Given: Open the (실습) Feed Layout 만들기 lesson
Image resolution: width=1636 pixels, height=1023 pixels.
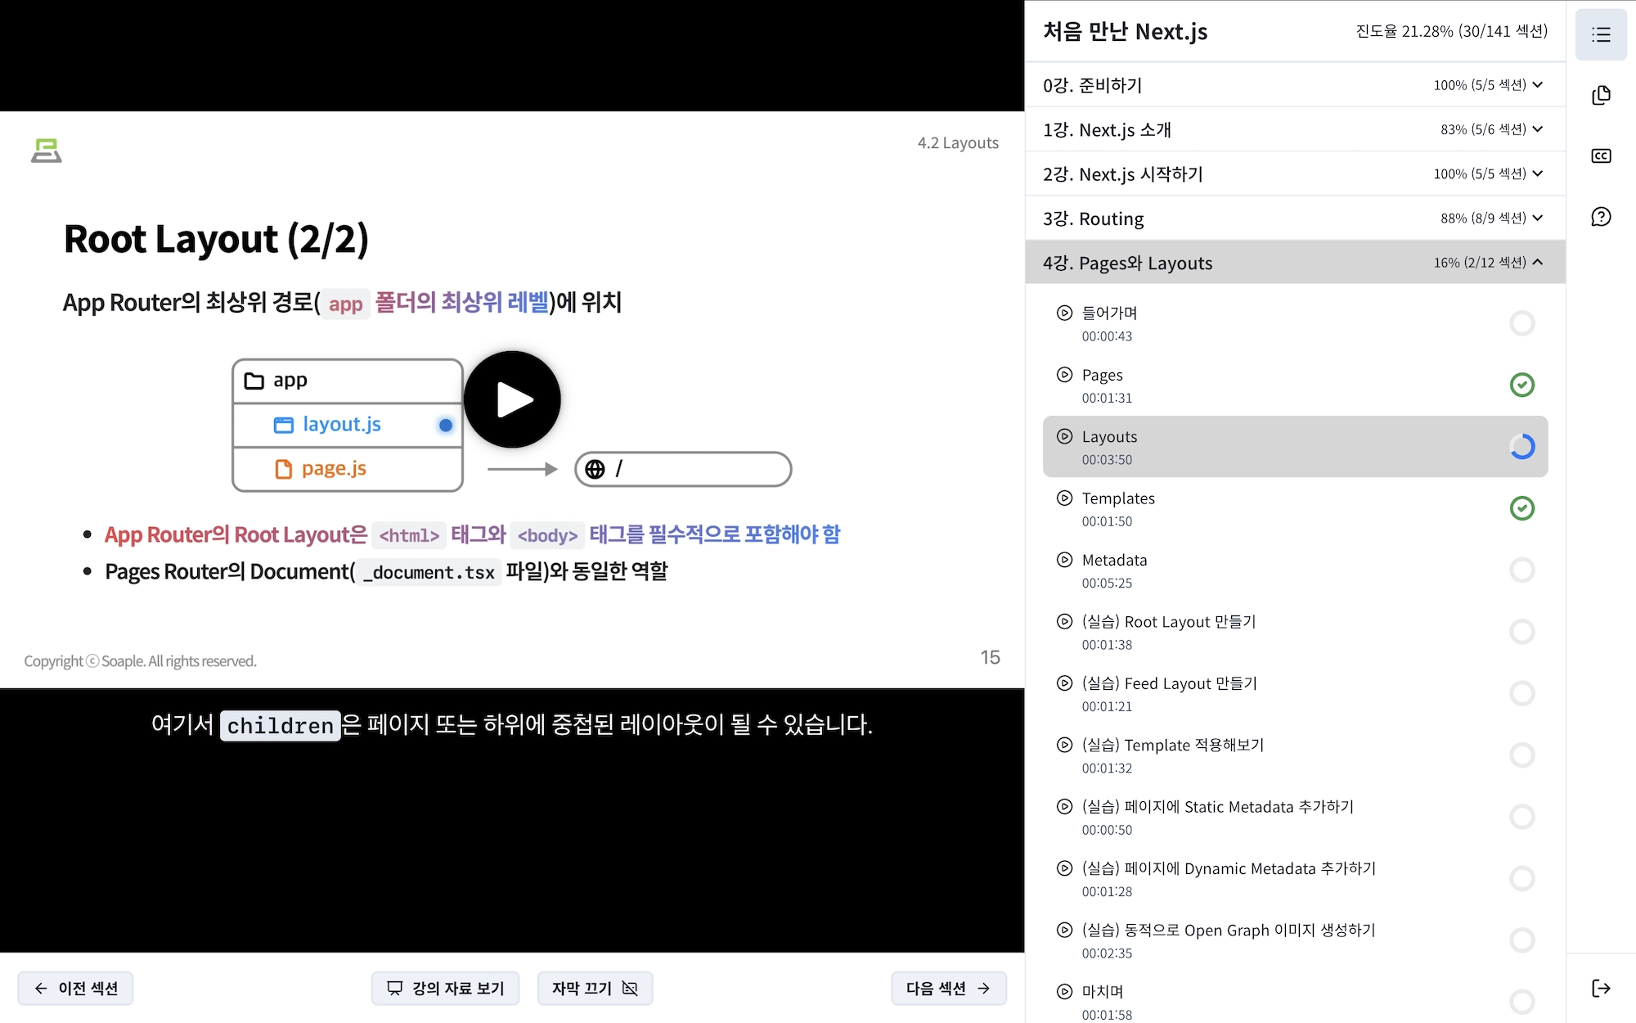Looking at the screenshot, I should click(x=1169, y=683).
